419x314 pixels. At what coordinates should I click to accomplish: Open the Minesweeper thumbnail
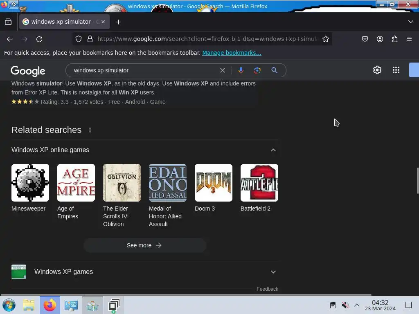point(30,183)
